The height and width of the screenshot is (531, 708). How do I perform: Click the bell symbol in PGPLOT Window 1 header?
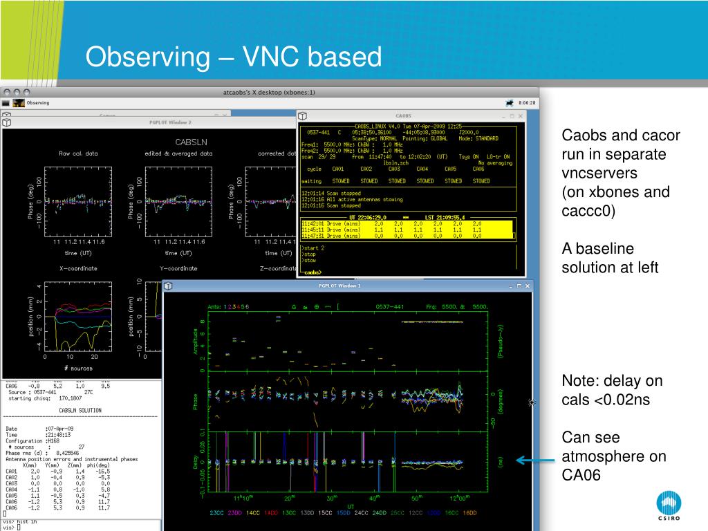tap(294, 307)
